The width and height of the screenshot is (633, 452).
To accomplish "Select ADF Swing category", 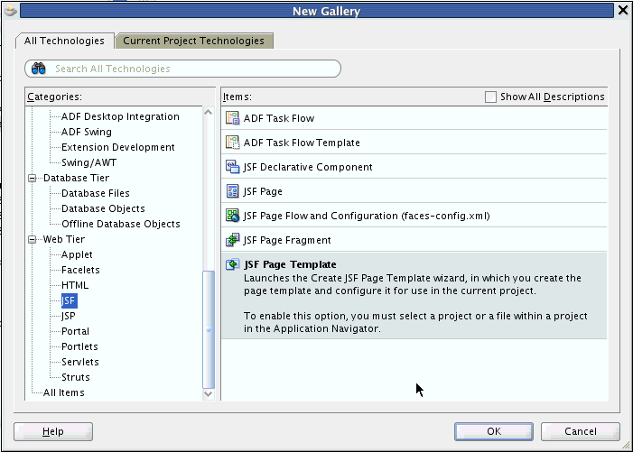I will click(x=87, y=132).
